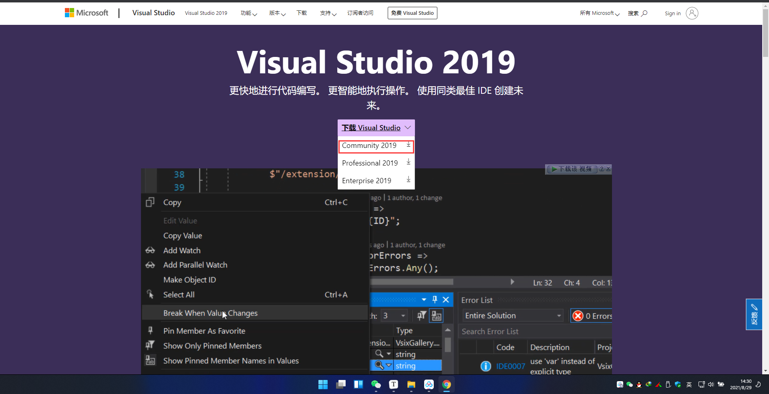
Task: Open the depth dropdown showing 3
Action: [394, 316]
